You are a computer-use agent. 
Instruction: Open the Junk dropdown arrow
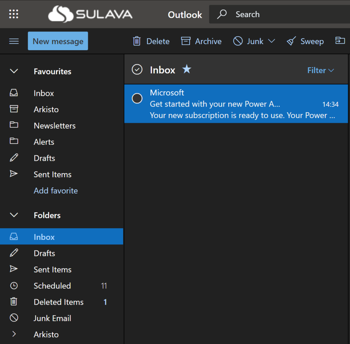(x=271, y=41)
